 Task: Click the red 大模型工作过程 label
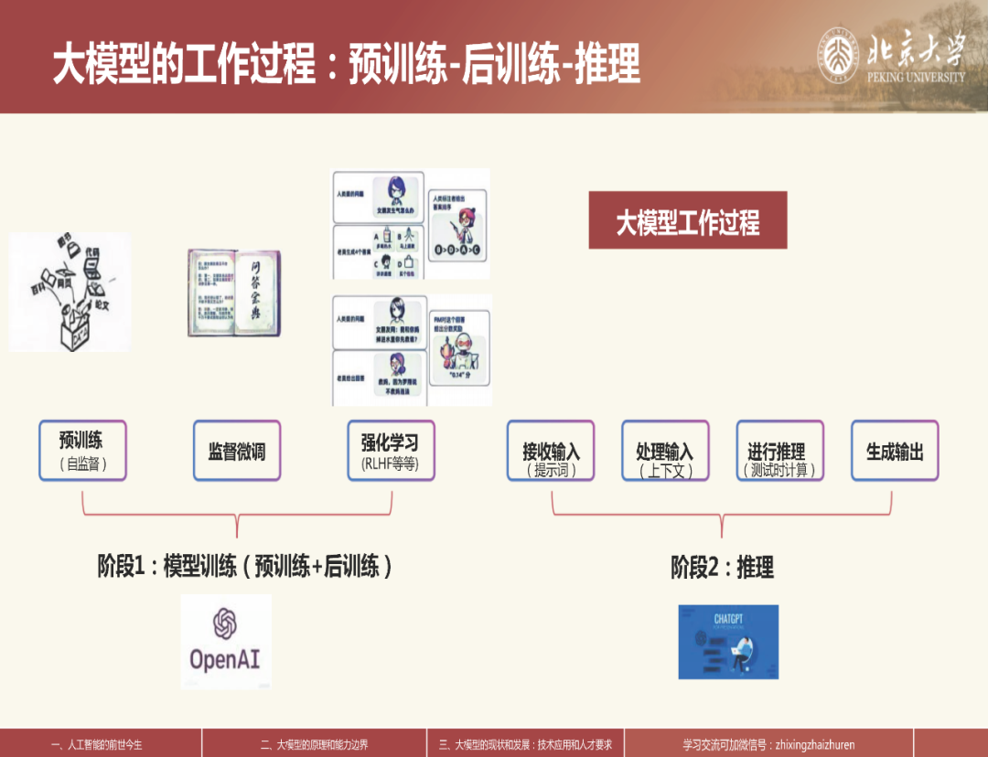tap(687, 220)
